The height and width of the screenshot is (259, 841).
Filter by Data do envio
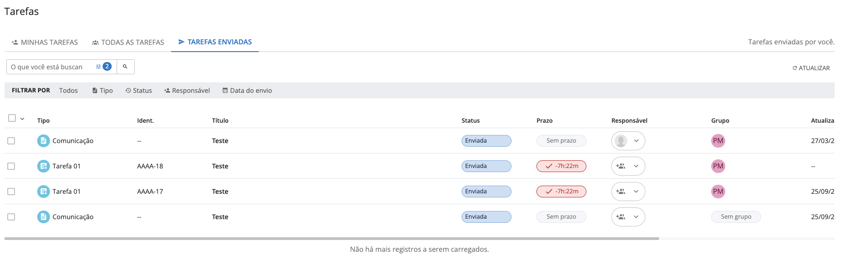pos(247,91)
